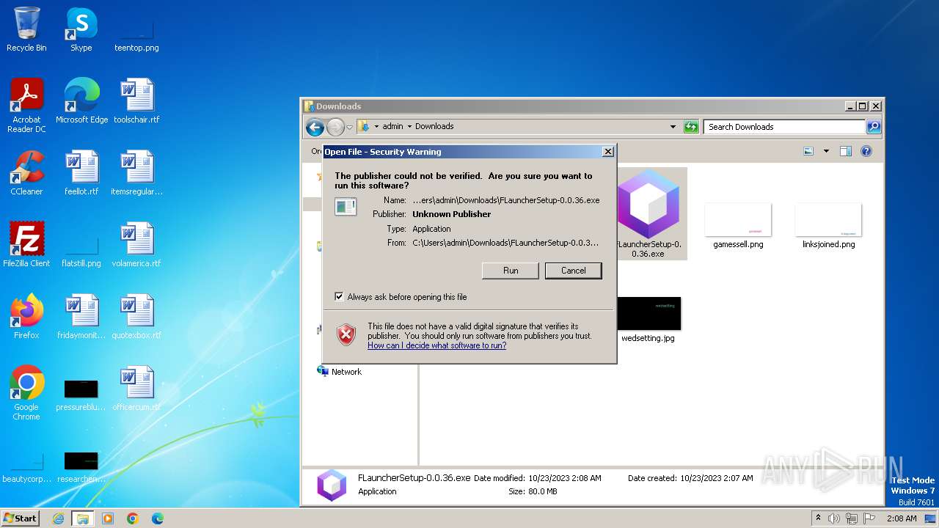Close the Open File Security Warning dialog
The height and width of the screenshot is (528, 939).
pos(607,152)
